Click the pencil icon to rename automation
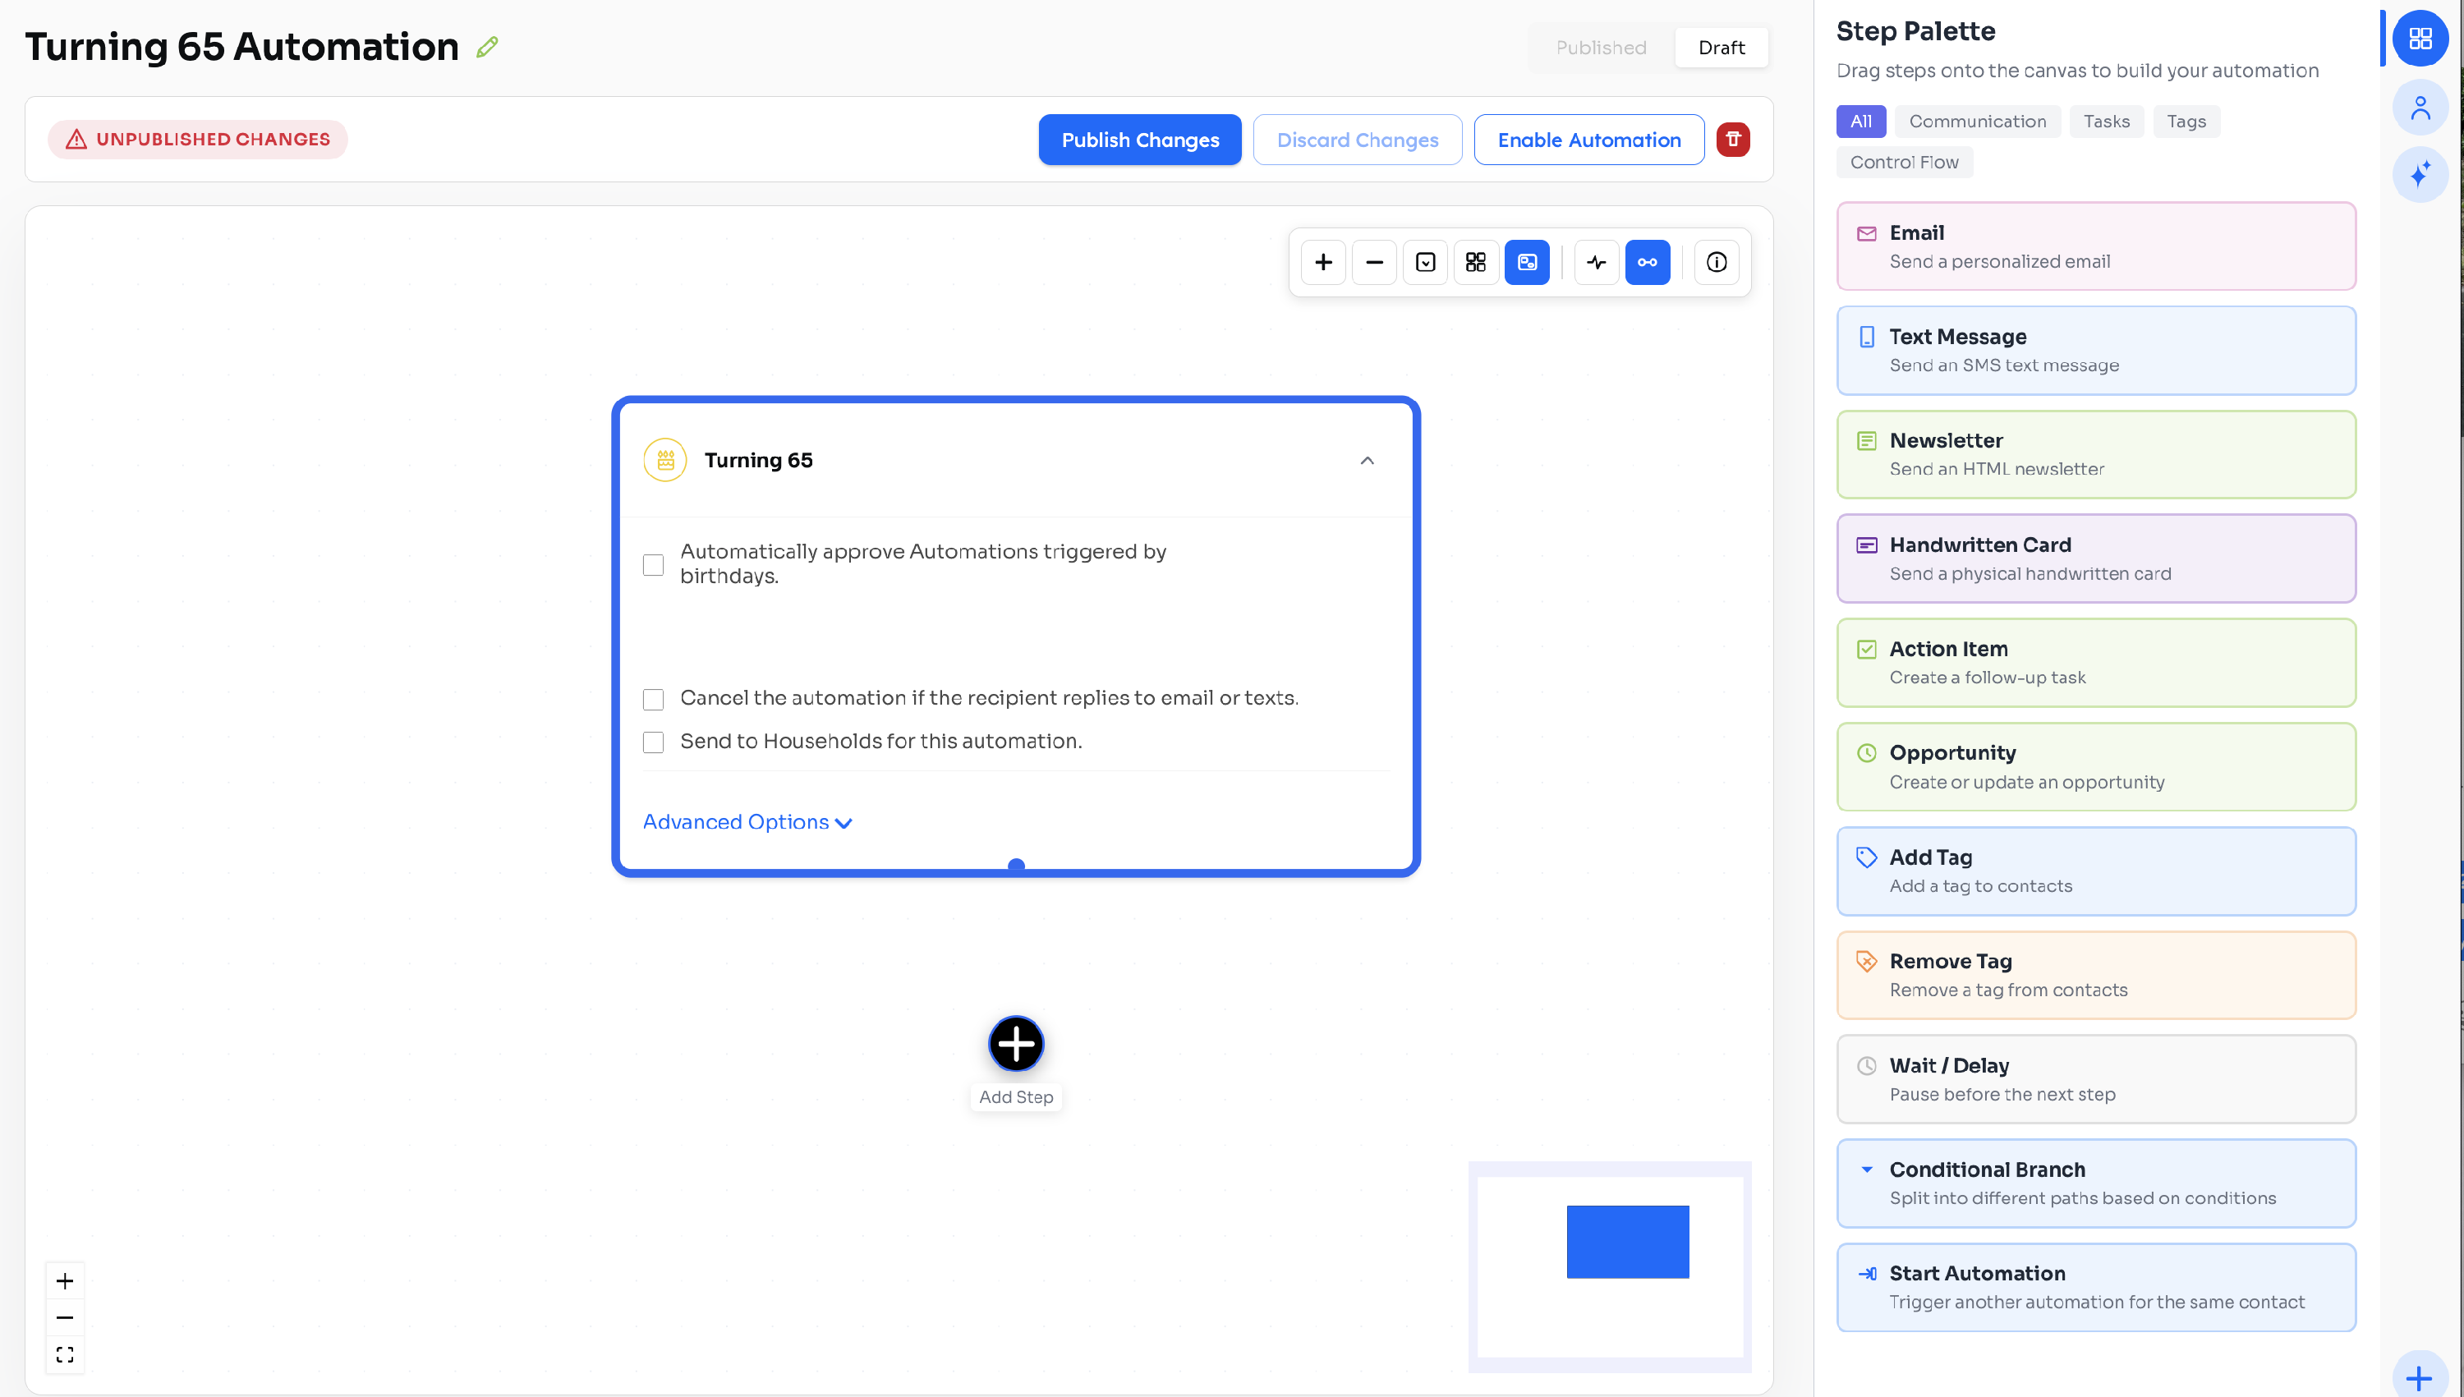2464x1397 pixels. [487, 47]
